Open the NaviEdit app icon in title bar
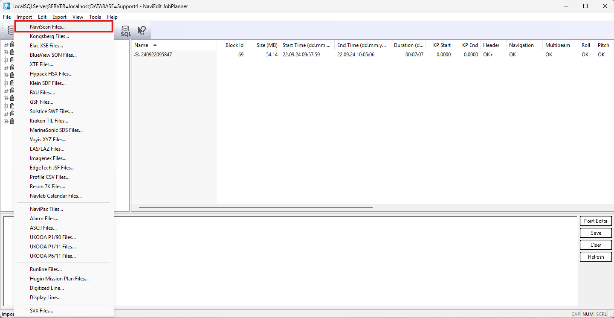Image resolution: width=614 pixels, height=318 pixels. [x=7, y=6]
